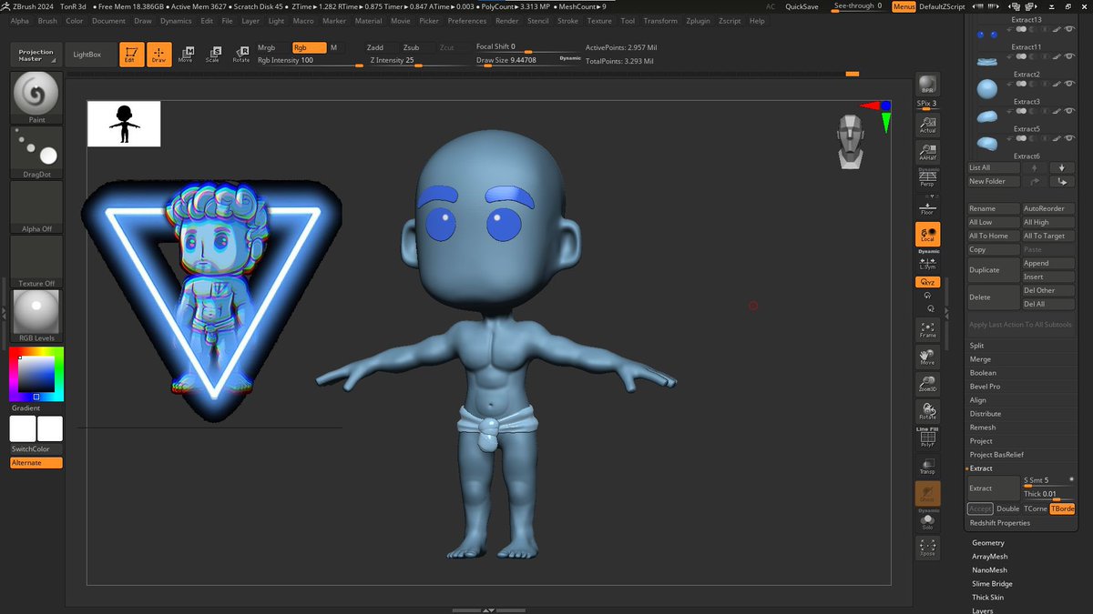Toggle the Dynamic draw size button
The height and width of the screenshot is (614, 1093).
pyautogui.click(x=570, y=57)
